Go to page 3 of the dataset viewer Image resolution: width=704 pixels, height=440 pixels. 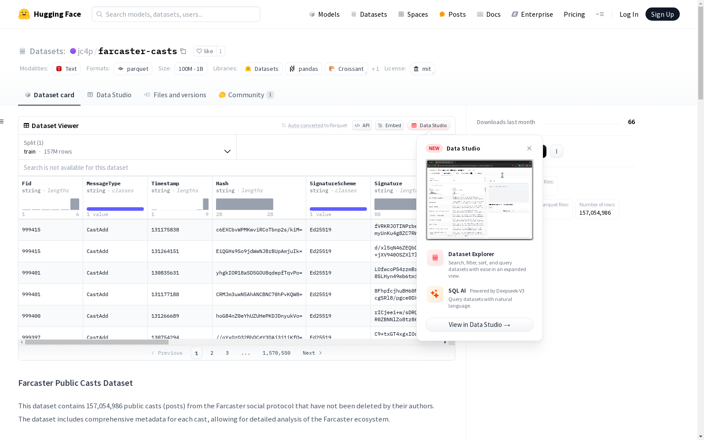point(227,353)
